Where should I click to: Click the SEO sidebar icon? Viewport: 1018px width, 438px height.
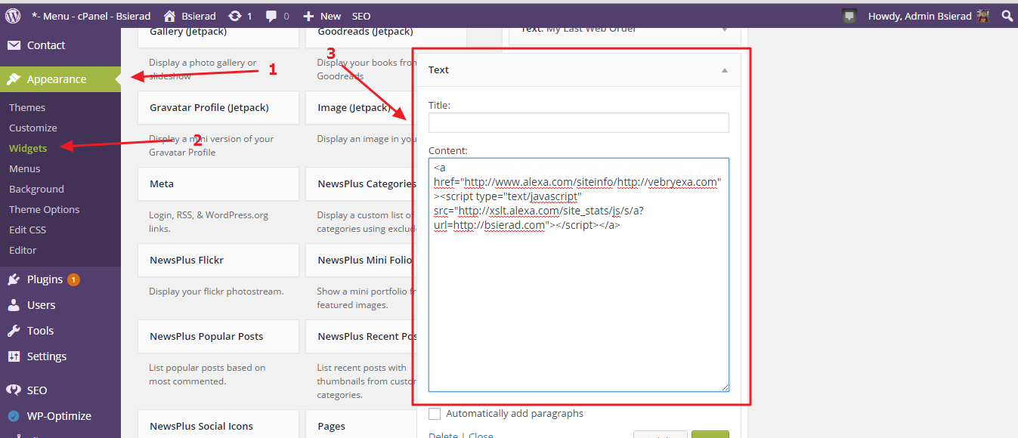point(14,390)
